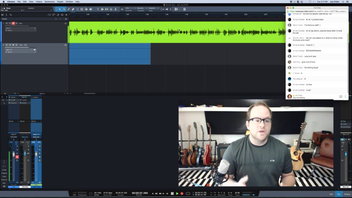Screen dimensions: 352x198
Task: Select the Mute tool in toolbar
Action: [x=82, y=9]
